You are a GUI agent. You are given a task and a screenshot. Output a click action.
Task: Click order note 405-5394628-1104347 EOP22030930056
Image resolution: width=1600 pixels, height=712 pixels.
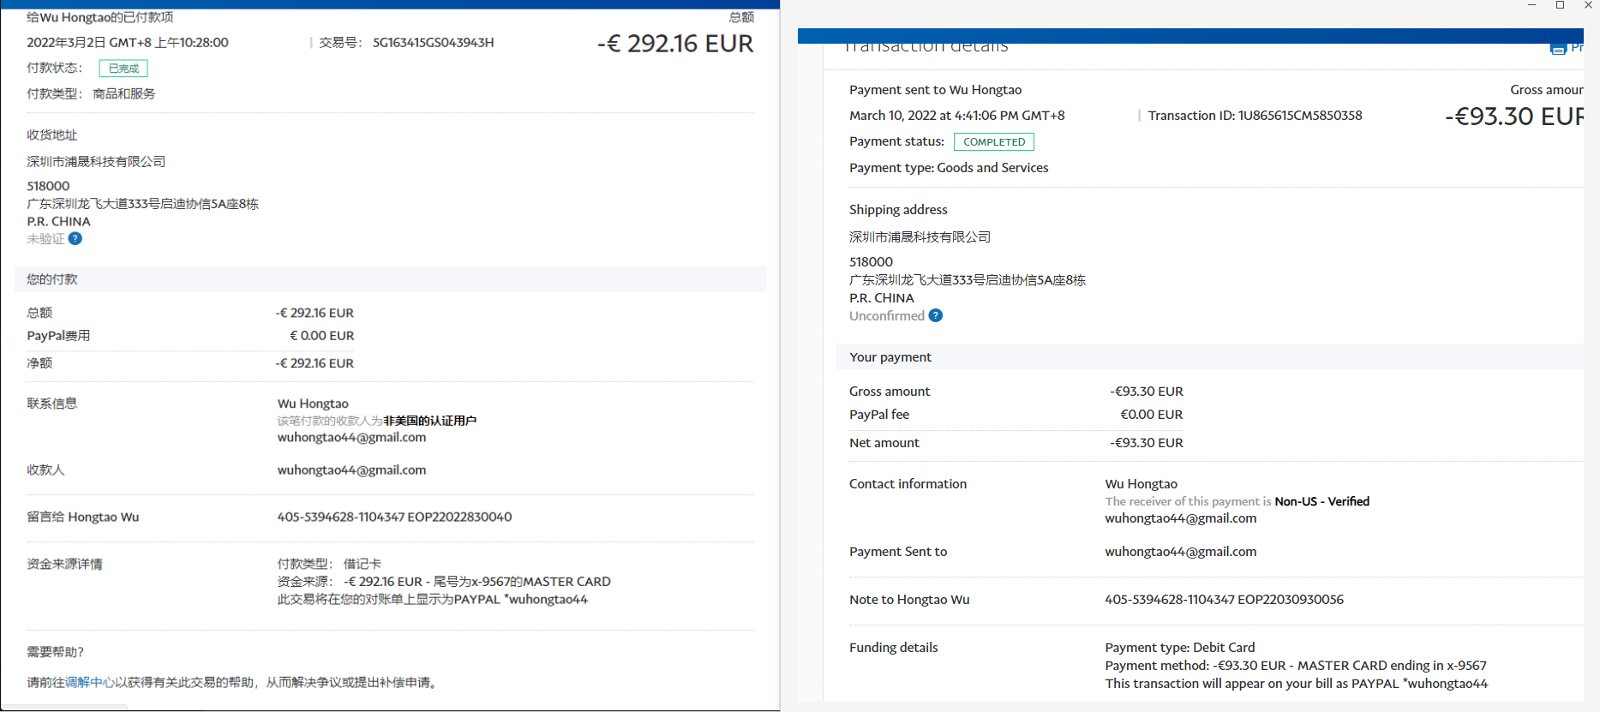click(1224, 600)
